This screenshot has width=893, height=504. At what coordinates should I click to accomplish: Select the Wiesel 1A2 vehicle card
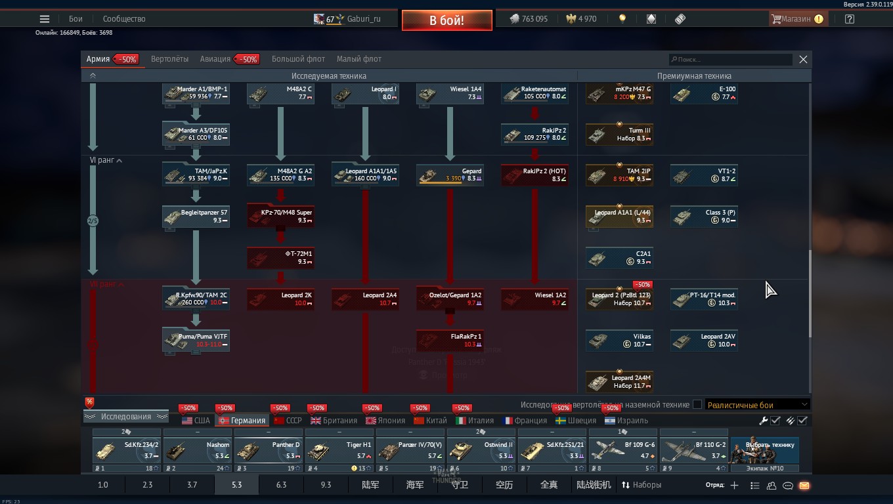pos(534,299)
